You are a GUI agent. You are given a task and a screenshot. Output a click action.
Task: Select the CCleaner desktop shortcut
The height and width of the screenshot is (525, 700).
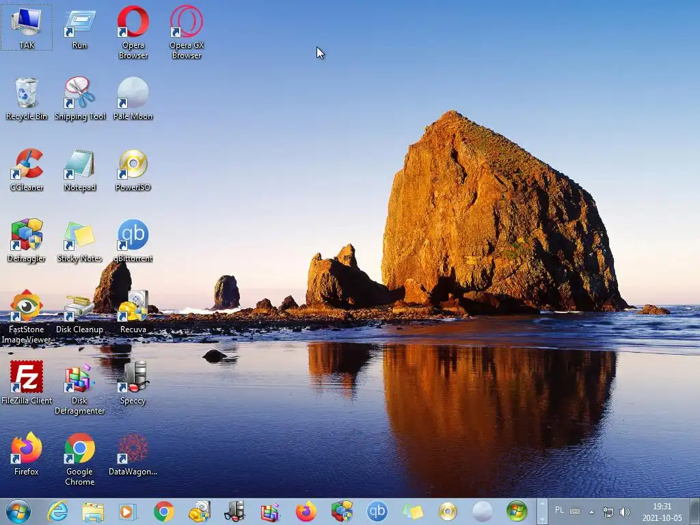point(27,170)
